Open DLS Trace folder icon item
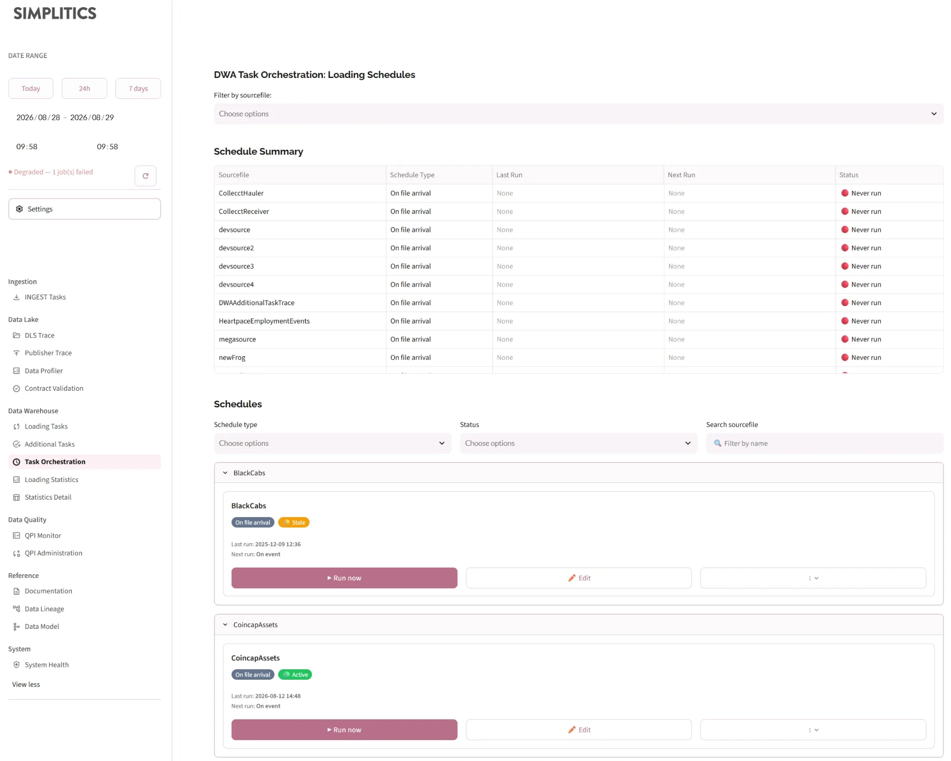951x761 pixels. 39,335
